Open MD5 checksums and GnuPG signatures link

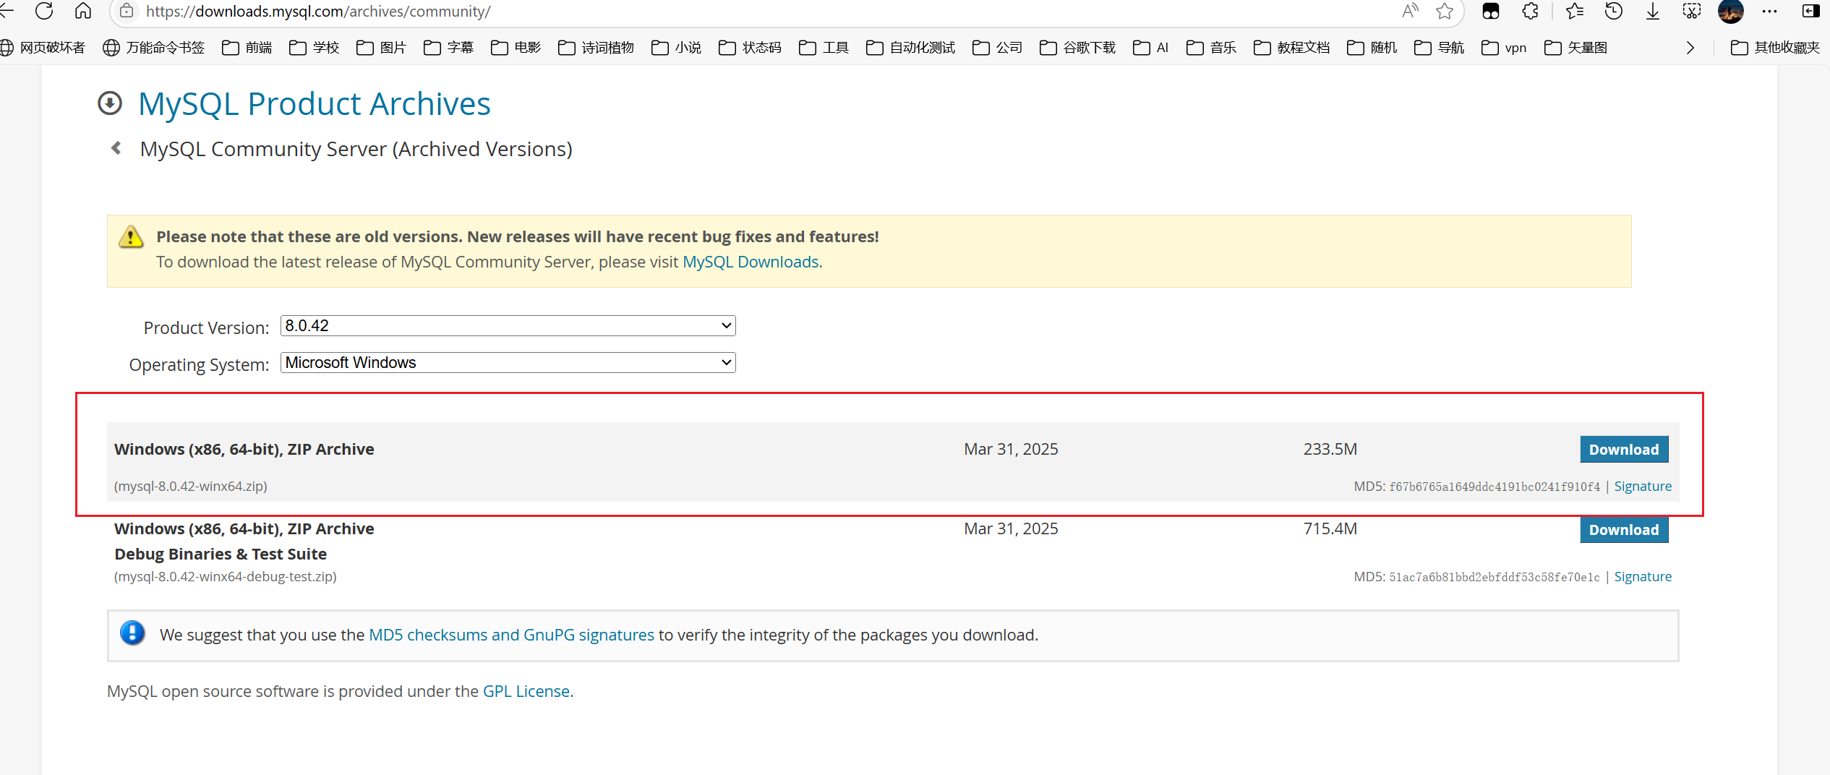point(511,635)
